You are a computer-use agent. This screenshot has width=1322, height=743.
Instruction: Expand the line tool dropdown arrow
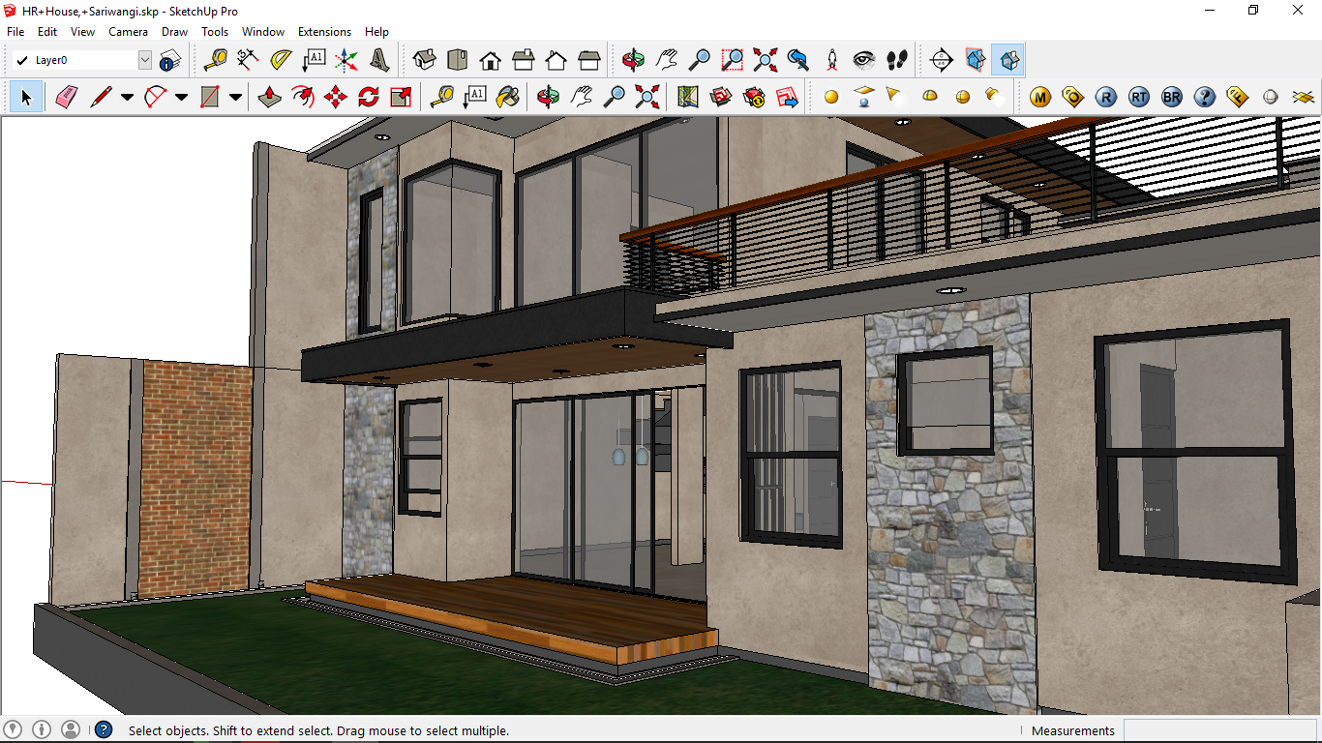pyautogui.click(x=127, y=97)
